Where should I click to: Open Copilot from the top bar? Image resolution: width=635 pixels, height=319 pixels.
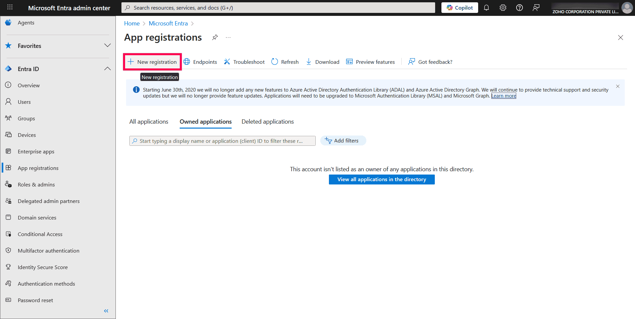[459, 7]
